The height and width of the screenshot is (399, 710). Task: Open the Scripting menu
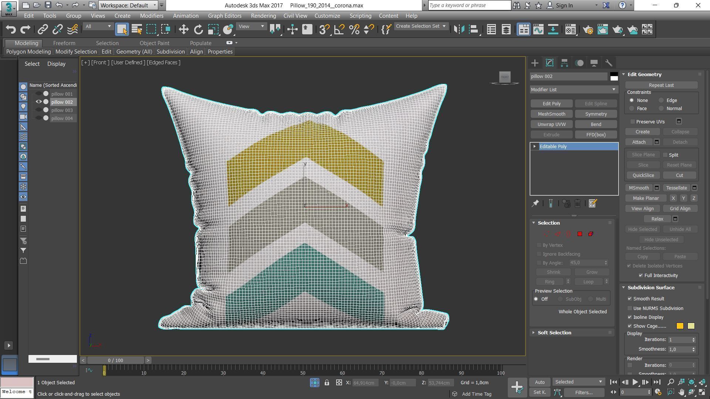point(360,16)
